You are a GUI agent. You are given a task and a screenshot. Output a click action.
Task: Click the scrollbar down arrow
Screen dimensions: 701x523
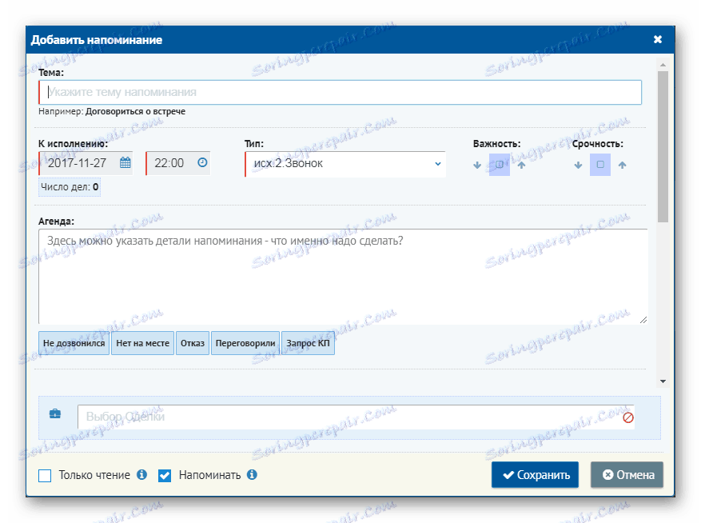(663, 381)
